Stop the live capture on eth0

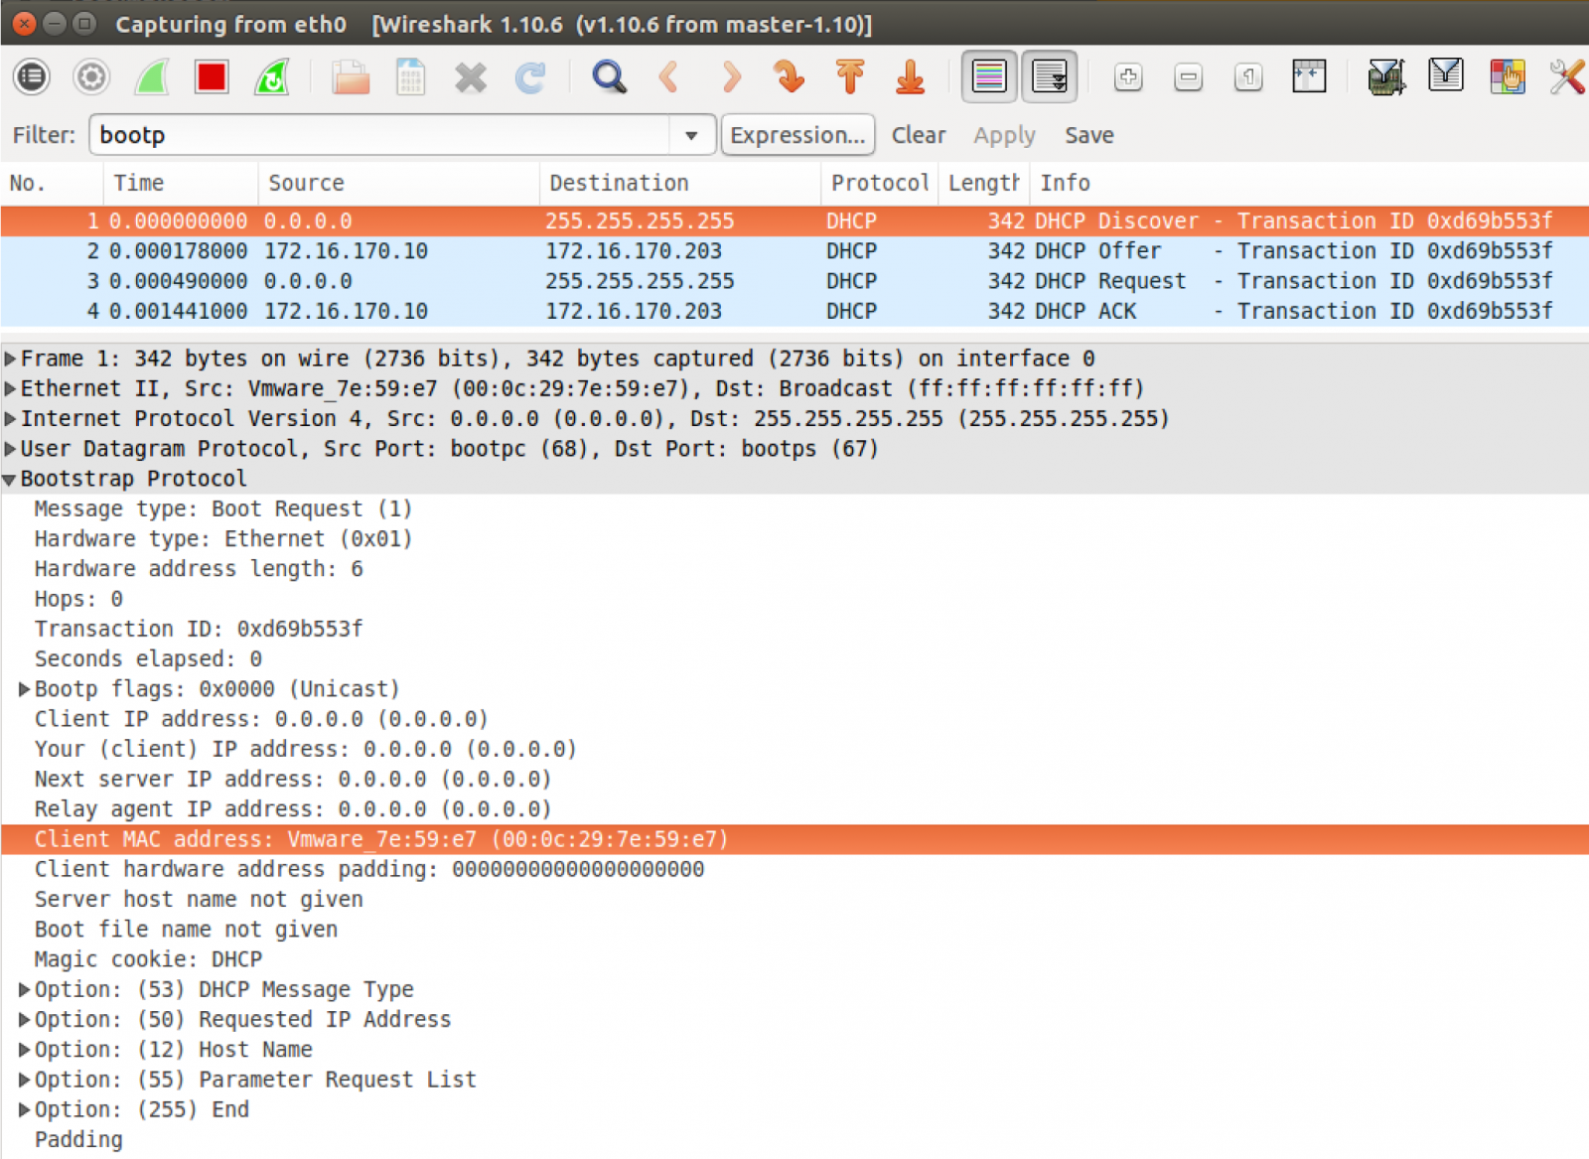(210, 76)
